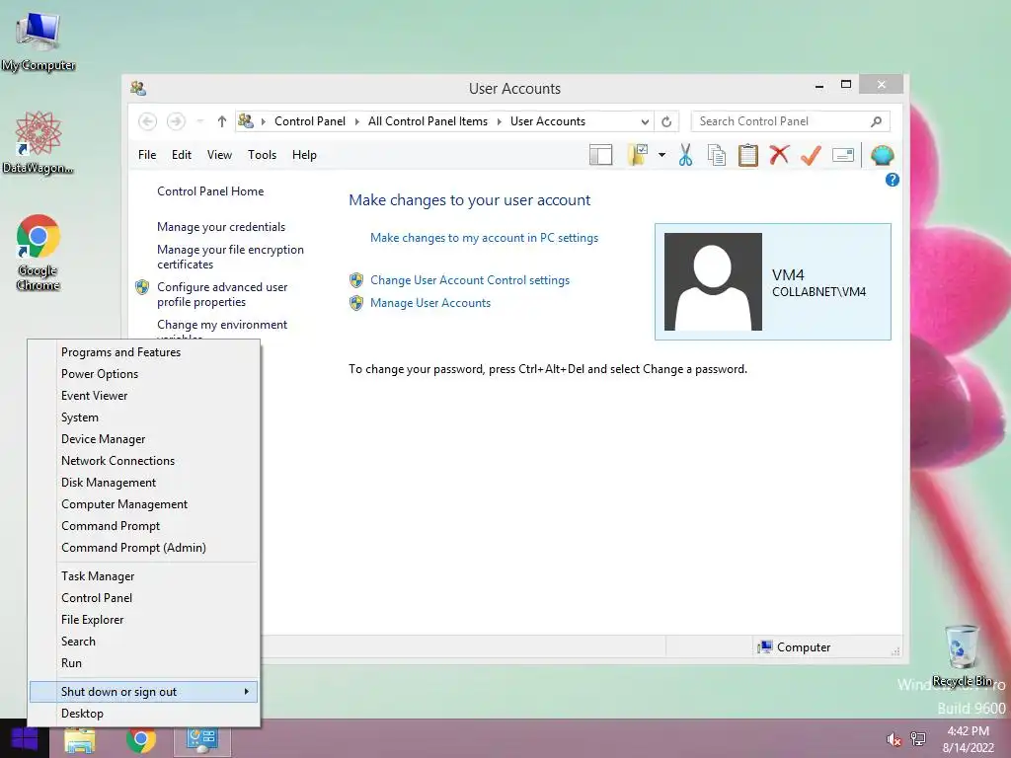
Task: Open Configure advanced user profile properties
Action: (x=222, y=294)
